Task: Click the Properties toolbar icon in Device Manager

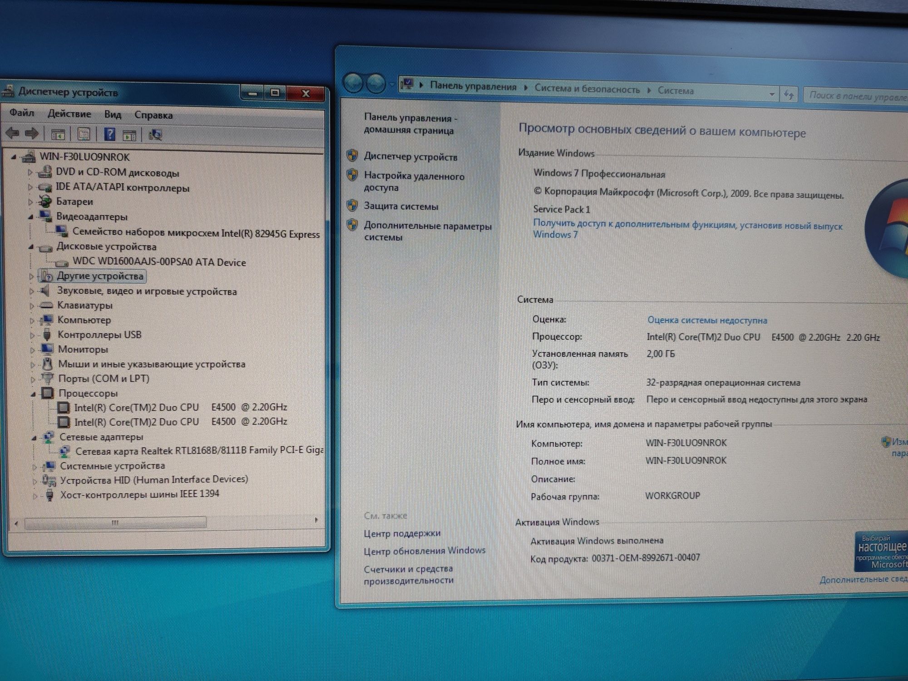Action: [84, 134]
